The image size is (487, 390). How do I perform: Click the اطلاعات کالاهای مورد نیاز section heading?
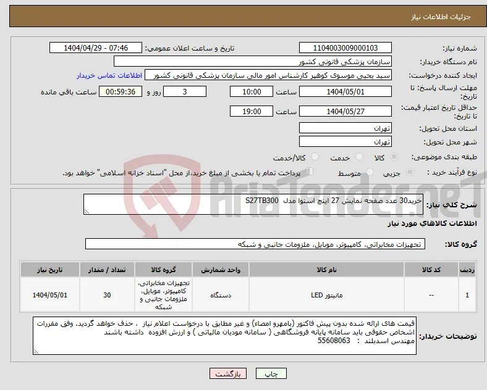[x=432, y=224]
